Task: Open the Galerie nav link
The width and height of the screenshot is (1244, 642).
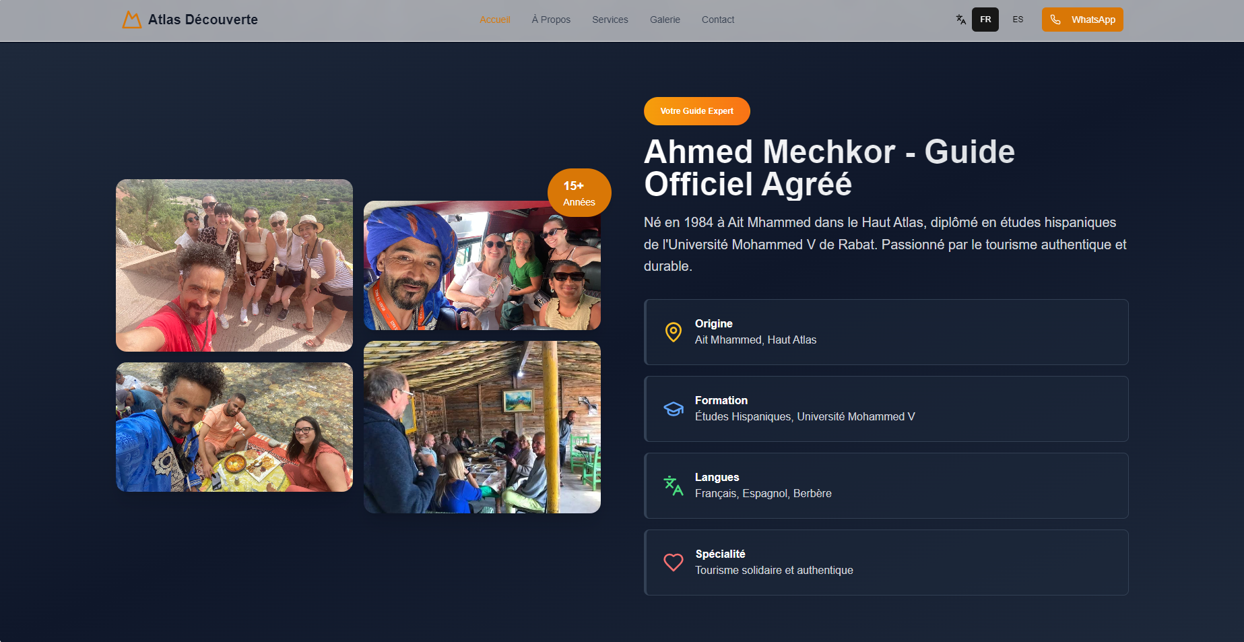Action: coord(664,20)
